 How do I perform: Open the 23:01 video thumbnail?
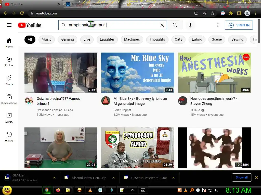[x=61, y=148]
